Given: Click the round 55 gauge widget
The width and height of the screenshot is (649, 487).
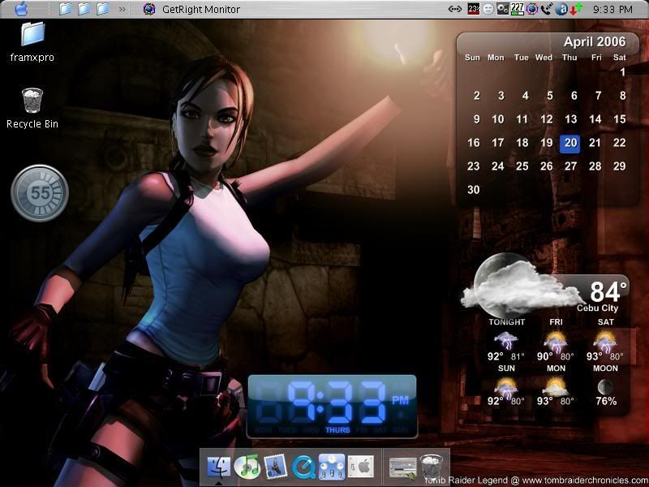Looking at the screenshot, I should 40,193.
